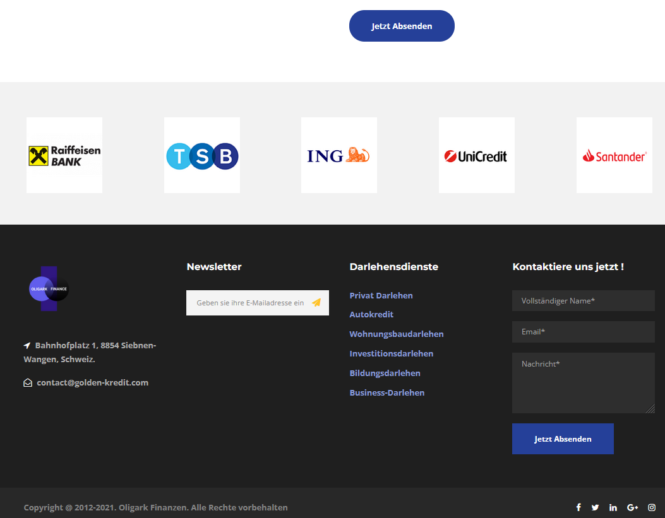The width and height of the screenshot is (665, 518).
Task: Select the Santander logo tile
Action: (614, 155)
